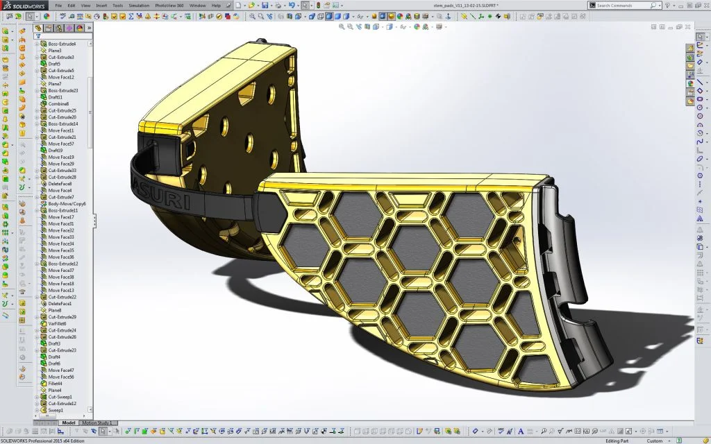
Task: Click the SolidWorks help question mark
Action: point(667,5)
